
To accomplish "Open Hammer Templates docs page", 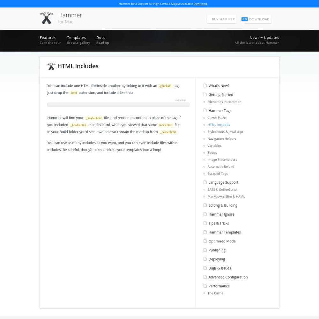I will coord(225,232).
